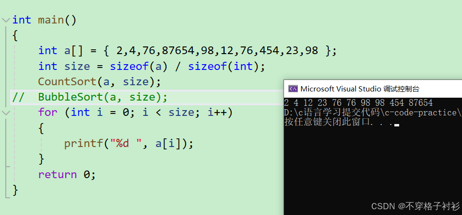Select the Microsoft Visual Studio console title
The width and height of the screenshot is (462, 215).
click(x=359, y=89)
